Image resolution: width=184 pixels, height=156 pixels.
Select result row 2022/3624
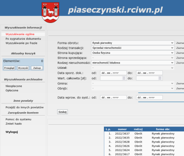(144, 150)
